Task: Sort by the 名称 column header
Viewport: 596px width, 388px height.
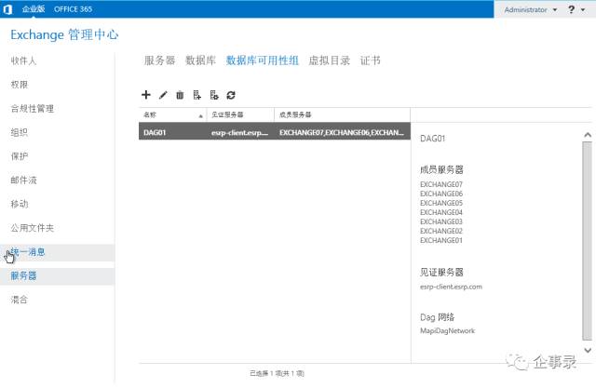Action: [172, 114]
